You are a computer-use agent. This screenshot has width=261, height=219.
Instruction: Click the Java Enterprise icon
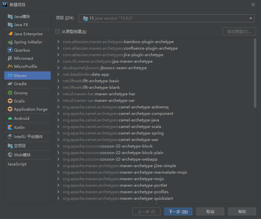point(10,34)
